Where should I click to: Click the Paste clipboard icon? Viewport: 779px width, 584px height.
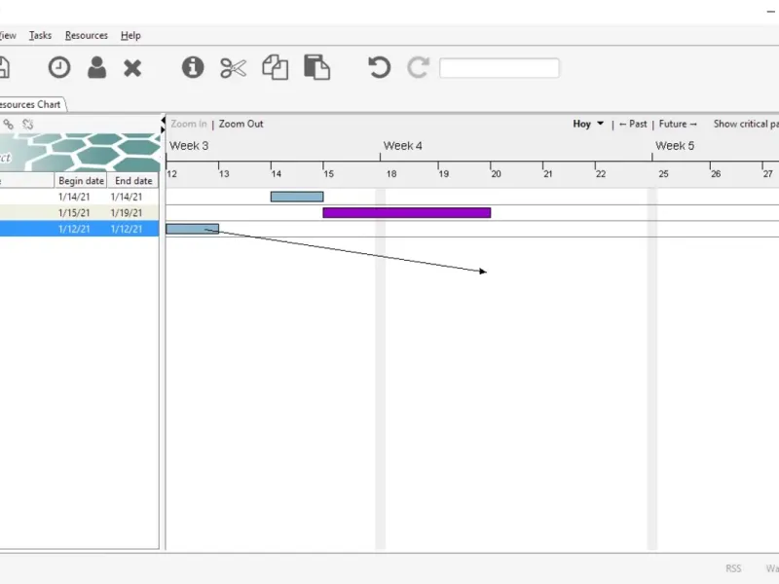[317, 67]
